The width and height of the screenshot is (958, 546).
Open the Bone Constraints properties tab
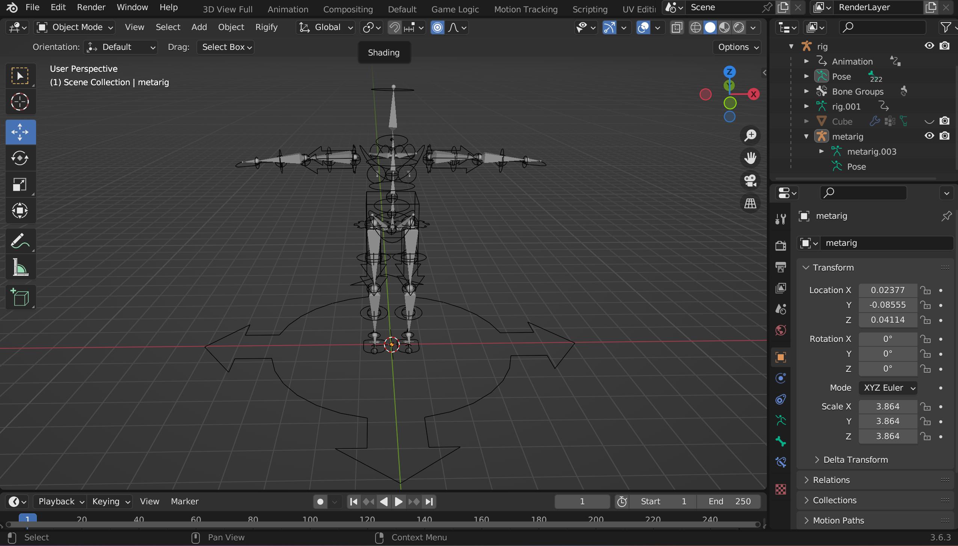coord(781,462)
